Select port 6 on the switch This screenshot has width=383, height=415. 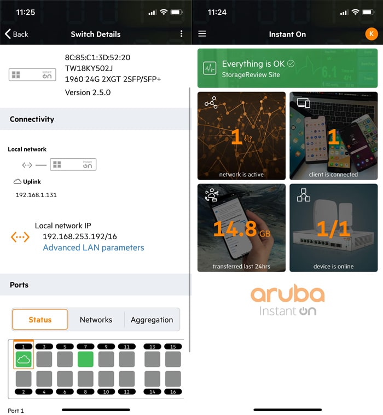click(x=65, y=379)
